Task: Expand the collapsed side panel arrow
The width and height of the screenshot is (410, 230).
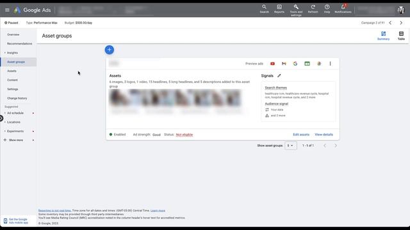Action: click(1, 118)
